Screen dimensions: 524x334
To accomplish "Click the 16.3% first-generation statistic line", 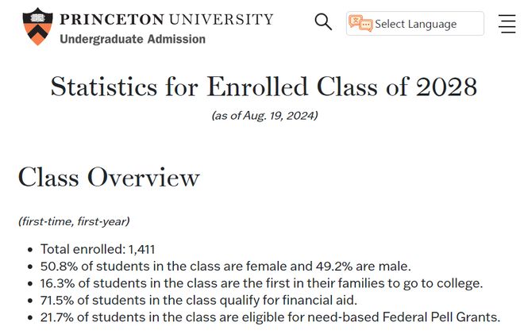I will (x=262, y=283).
